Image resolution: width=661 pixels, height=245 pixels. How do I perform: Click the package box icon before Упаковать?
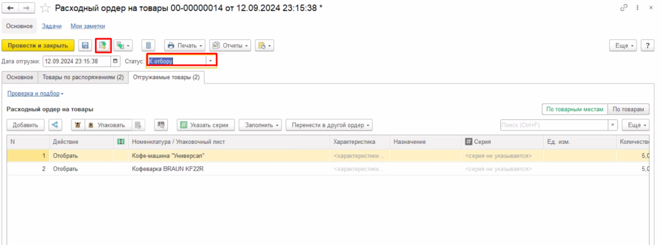[x=77, y=125]
